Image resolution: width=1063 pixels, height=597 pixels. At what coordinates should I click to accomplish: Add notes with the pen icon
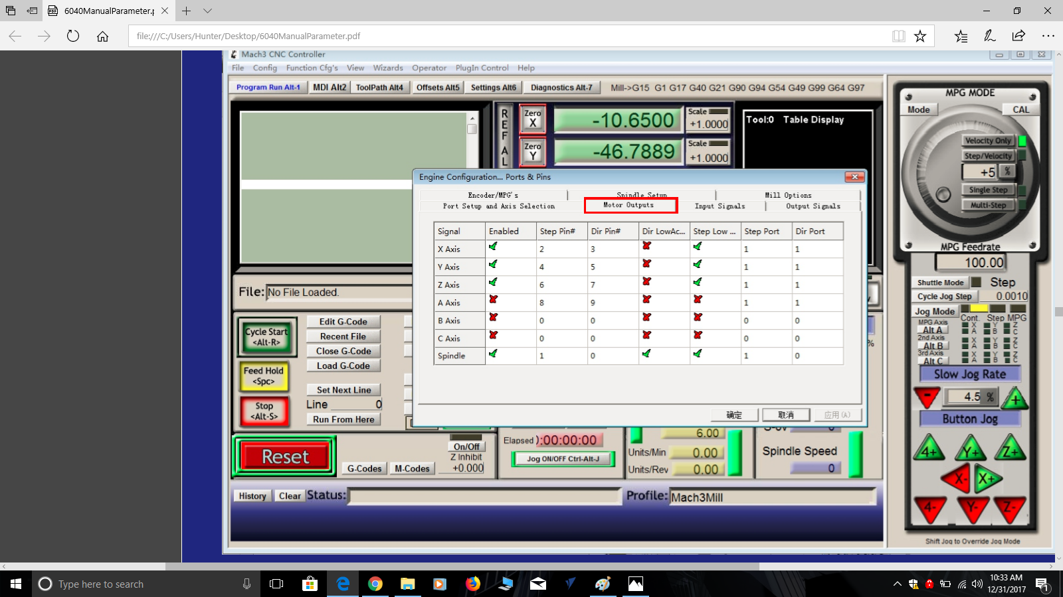point(990,36)
